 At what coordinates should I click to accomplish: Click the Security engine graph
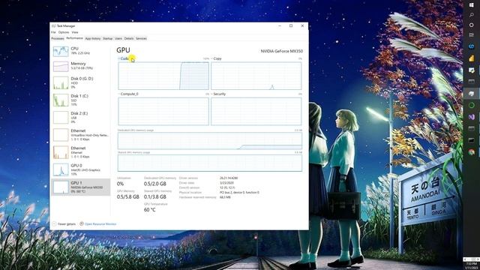256,112
